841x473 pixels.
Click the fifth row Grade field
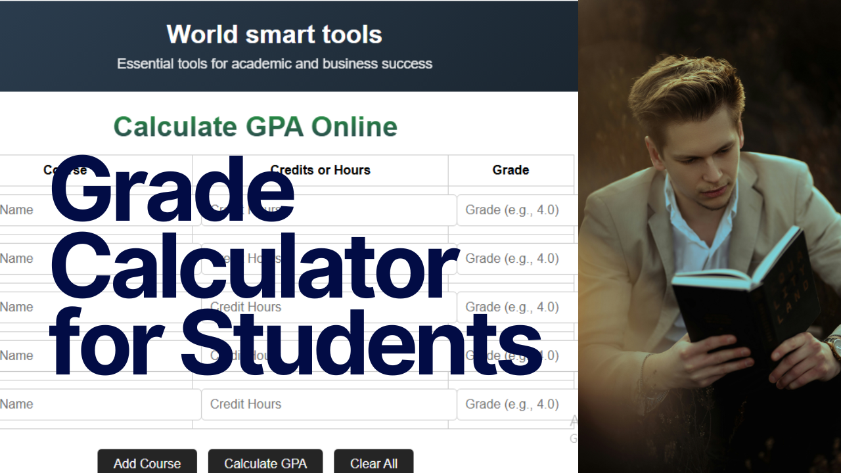[516, 405]
